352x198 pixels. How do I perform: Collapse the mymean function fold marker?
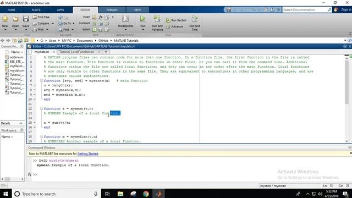(42, 109)
